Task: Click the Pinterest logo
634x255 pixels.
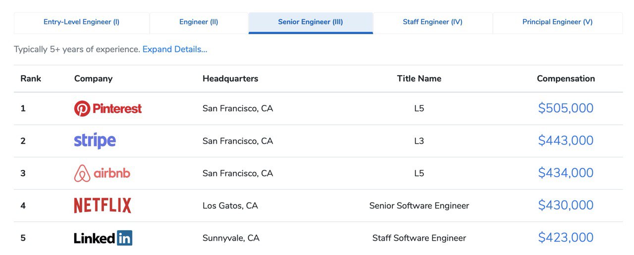Action: 108,108
